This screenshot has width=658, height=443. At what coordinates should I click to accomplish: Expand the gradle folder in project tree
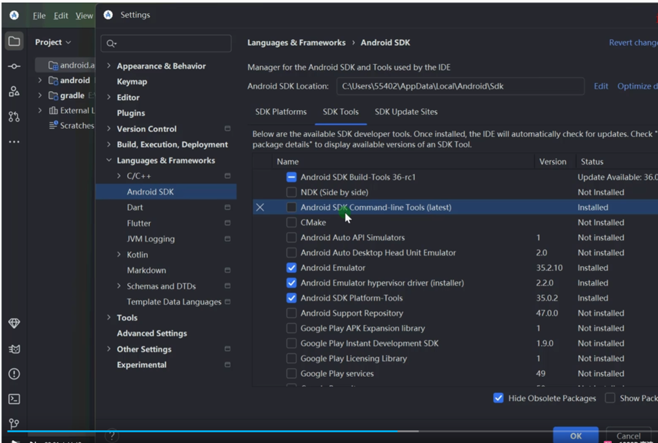click(x=40, y=95)
